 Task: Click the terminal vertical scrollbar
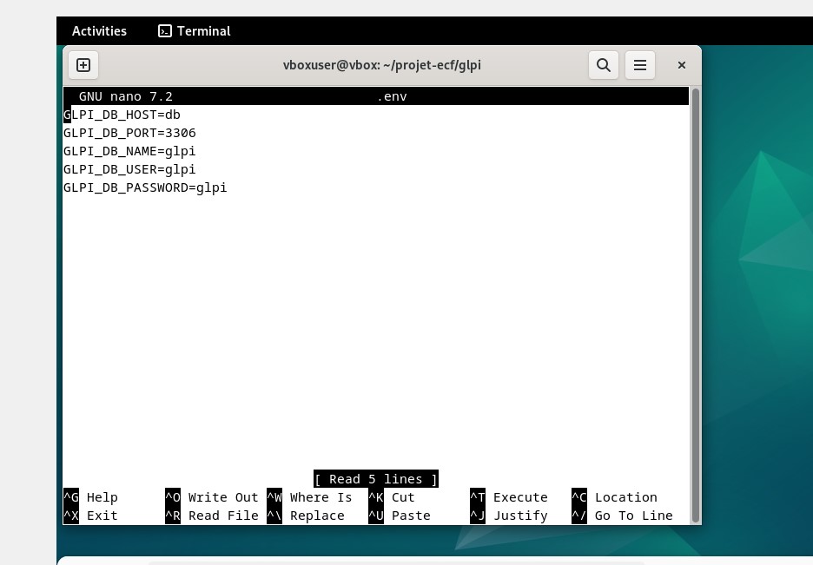[694, 304]
